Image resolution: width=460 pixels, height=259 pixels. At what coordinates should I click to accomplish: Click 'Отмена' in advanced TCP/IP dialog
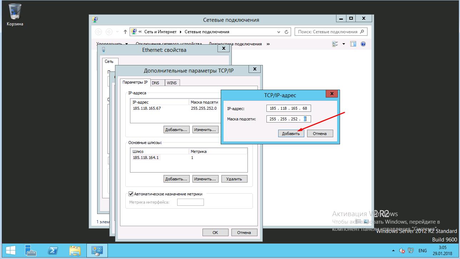click(x=244, y=232)
